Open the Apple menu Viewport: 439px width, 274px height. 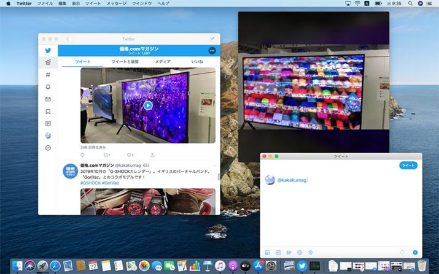click(8, 3)
